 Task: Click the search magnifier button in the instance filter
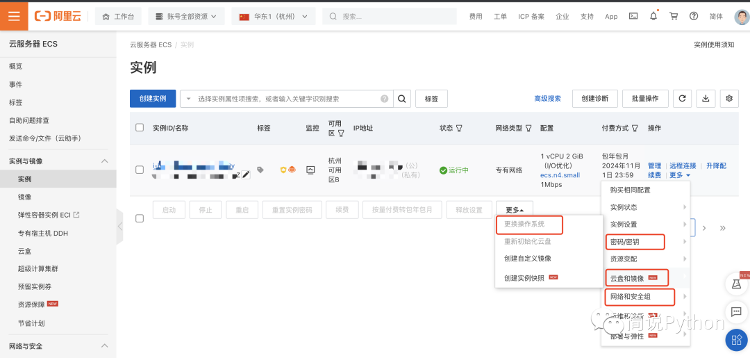[x=402, y=99]
